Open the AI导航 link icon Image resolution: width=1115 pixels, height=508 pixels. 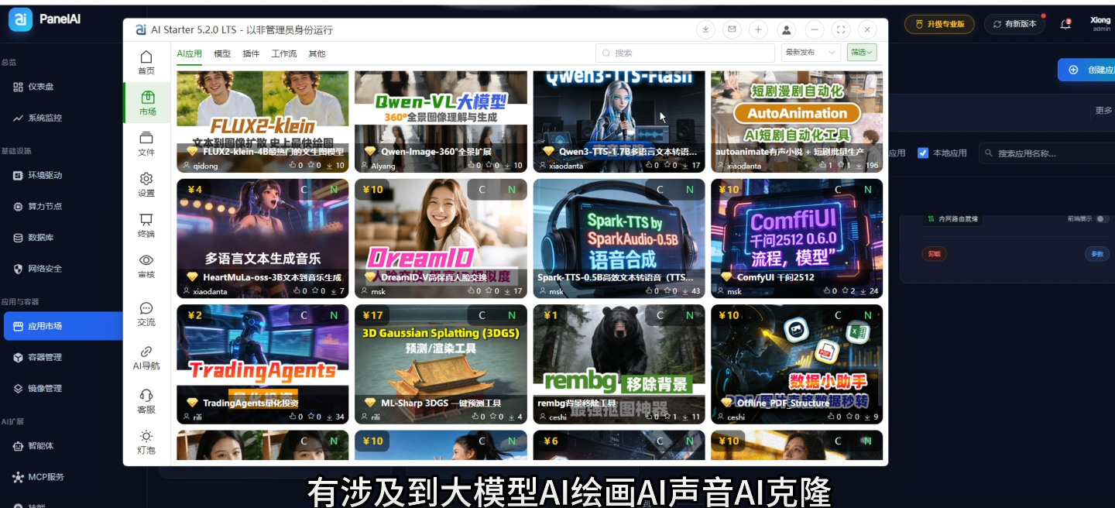146,358
